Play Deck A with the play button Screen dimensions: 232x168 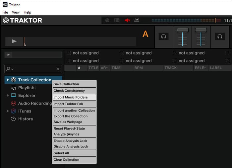tap(14, 42)
